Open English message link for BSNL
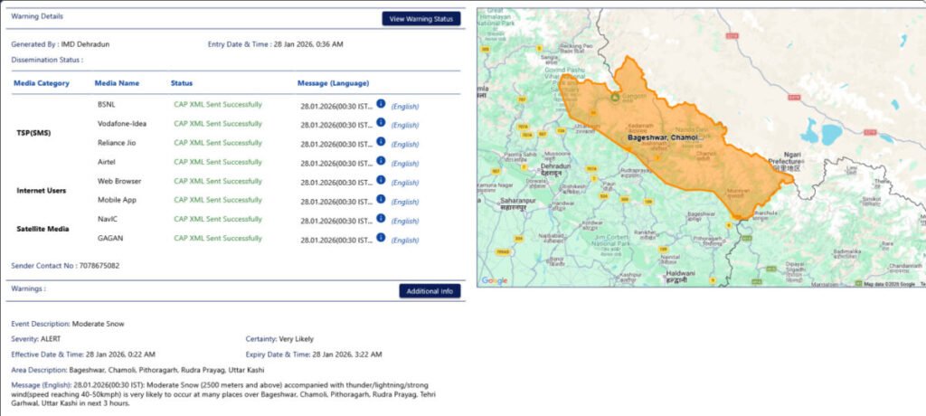 (x=404, y=106)
